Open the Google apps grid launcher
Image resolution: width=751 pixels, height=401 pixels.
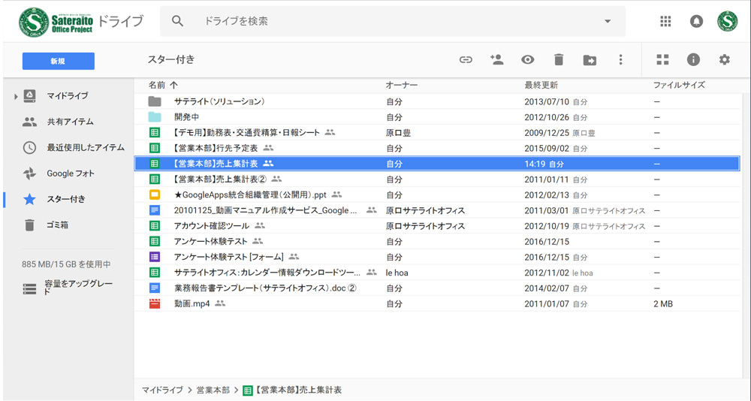[665, 22]
